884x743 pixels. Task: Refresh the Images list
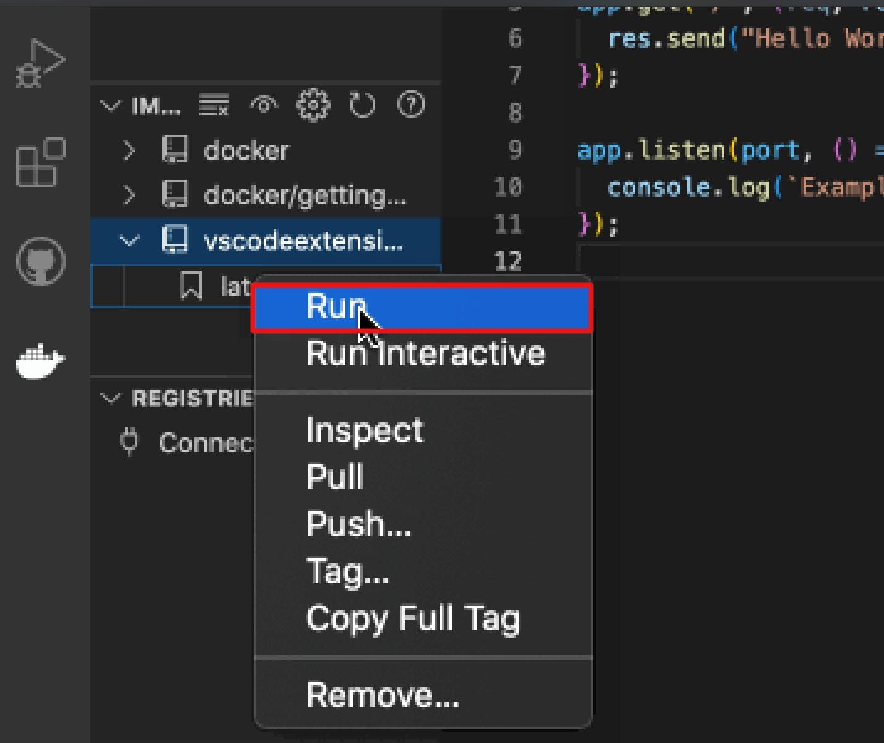(x=362, y=105)
